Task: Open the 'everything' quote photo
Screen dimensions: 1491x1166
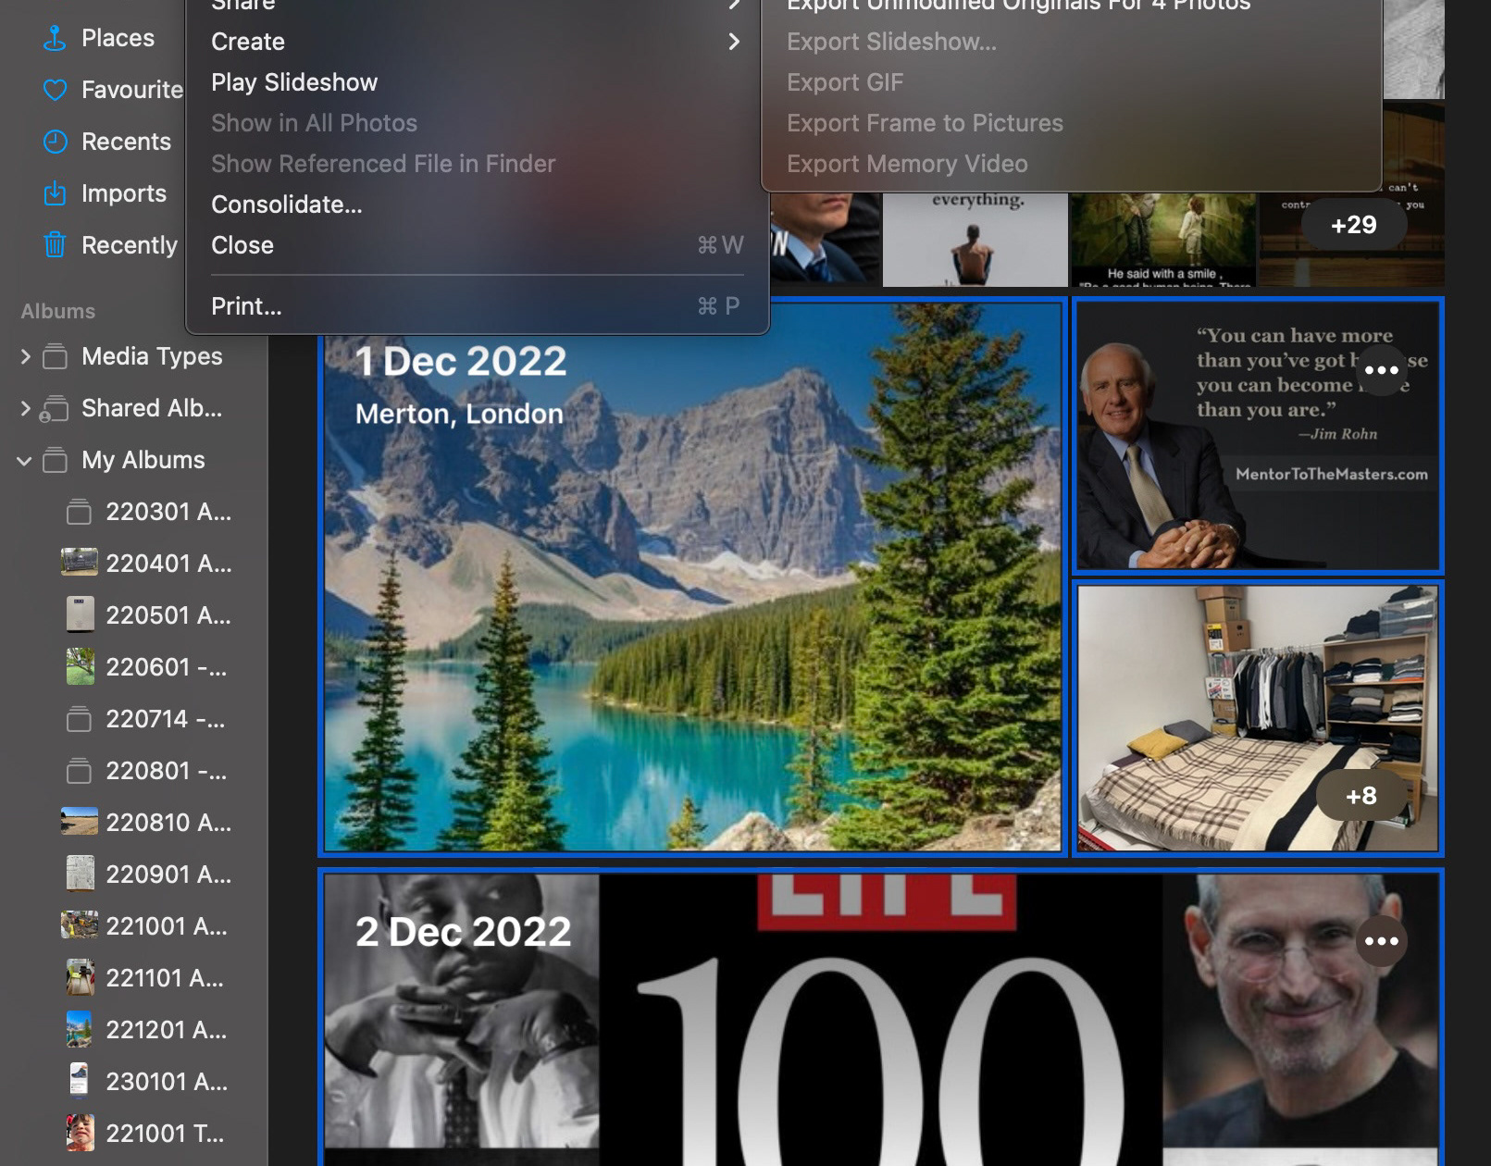Action: (x=975, y=240)
